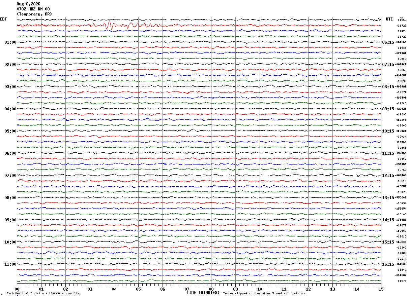Viewport: 408px width, 298px height.
Task: Click minute 15 tick on bottom axis
Action: coord(381,289)
